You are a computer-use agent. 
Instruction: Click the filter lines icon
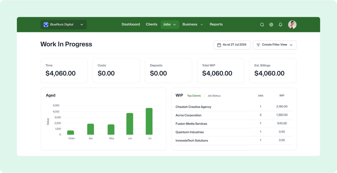pyautogui.click(x=258, y=45)
